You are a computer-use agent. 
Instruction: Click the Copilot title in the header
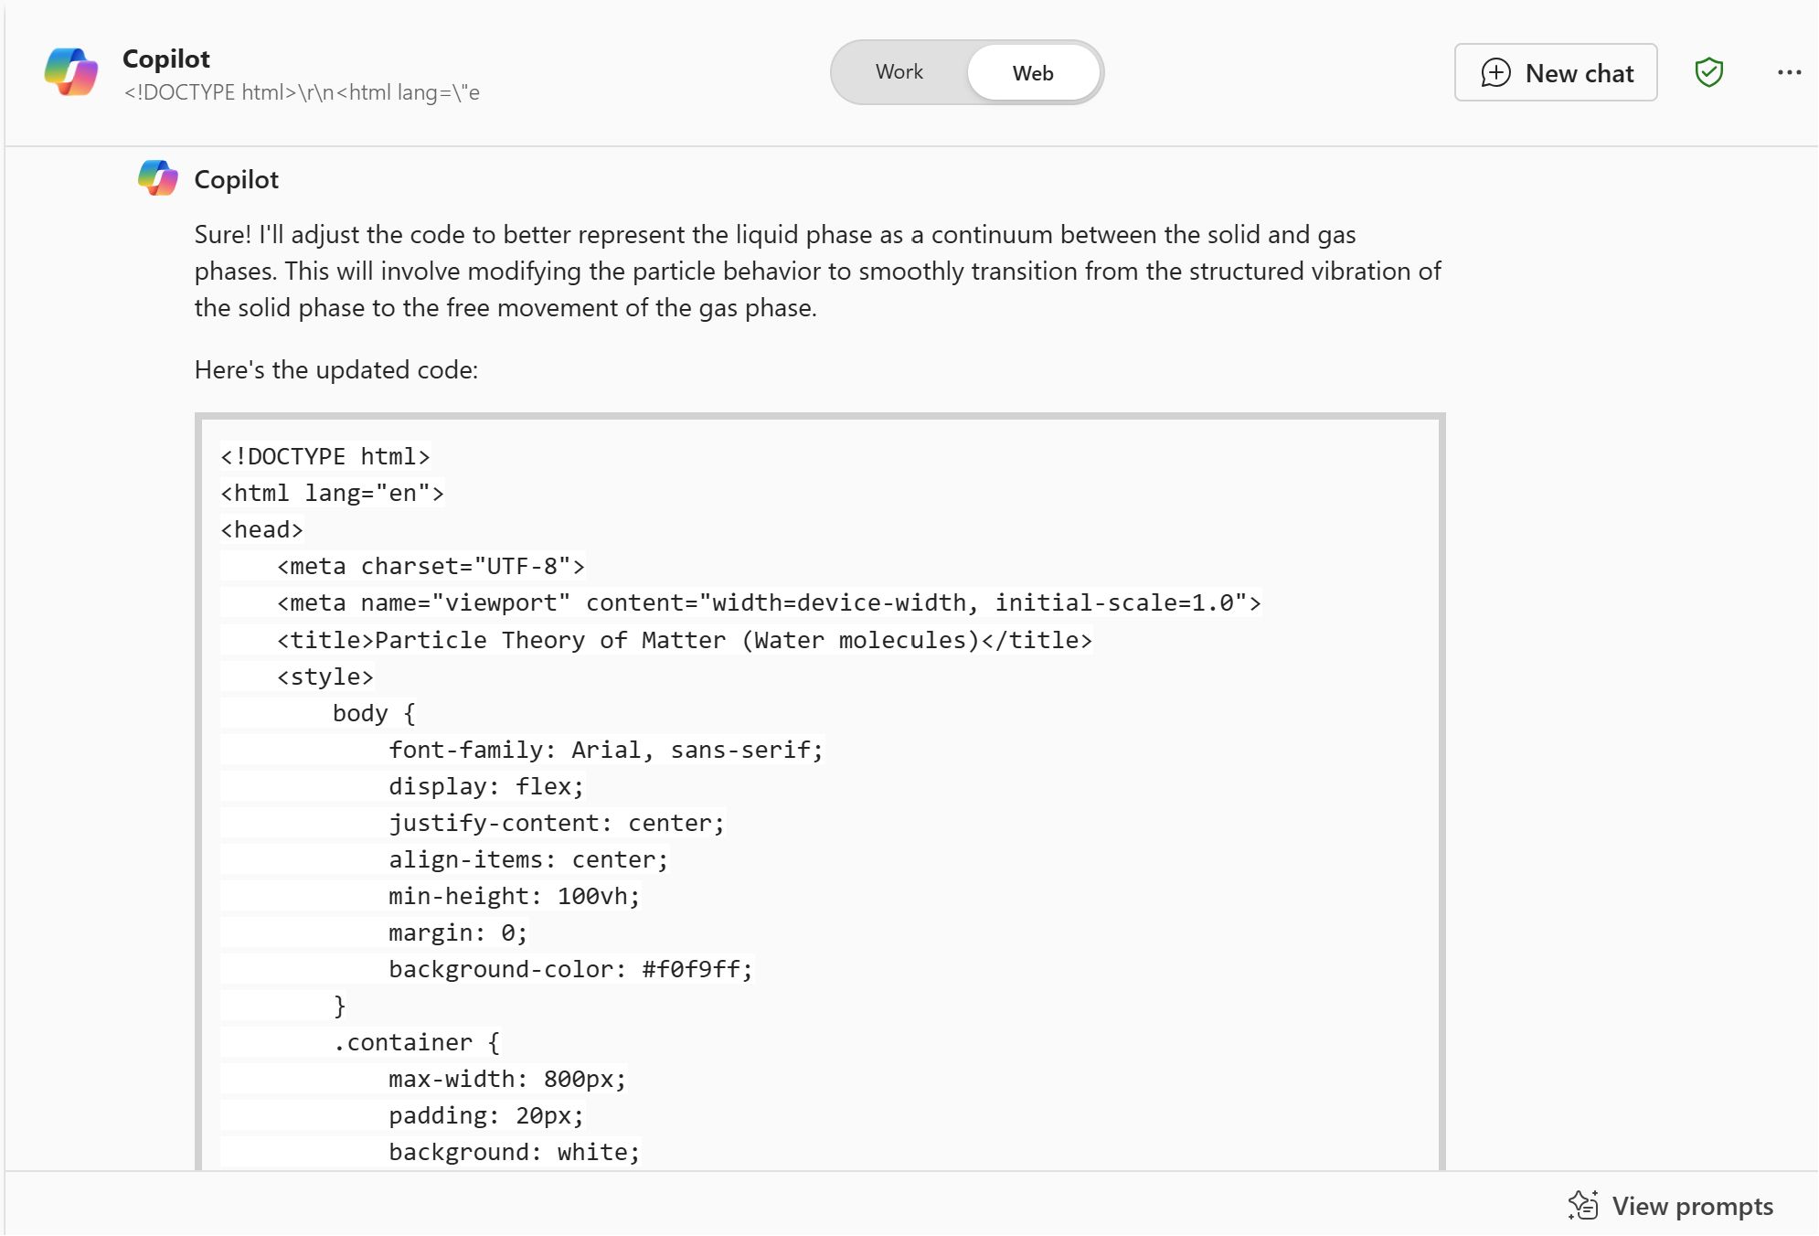pos(166,59)
